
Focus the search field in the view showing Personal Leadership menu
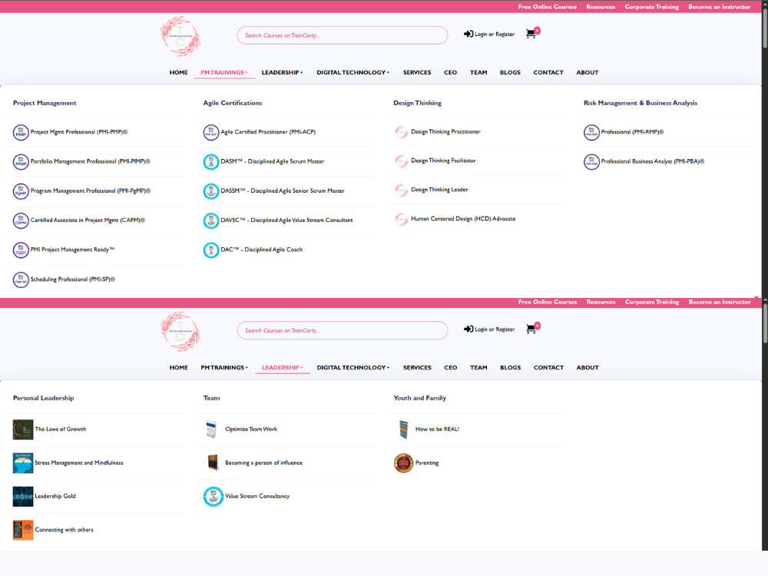click(x=343, y=330)
